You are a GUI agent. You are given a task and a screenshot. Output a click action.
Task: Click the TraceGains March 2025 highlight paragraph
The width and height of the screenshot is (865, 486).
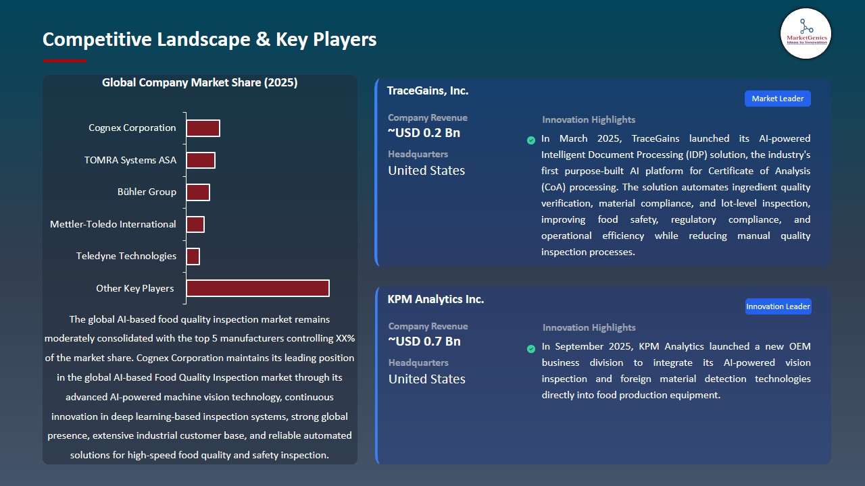(x=676, y=195)
